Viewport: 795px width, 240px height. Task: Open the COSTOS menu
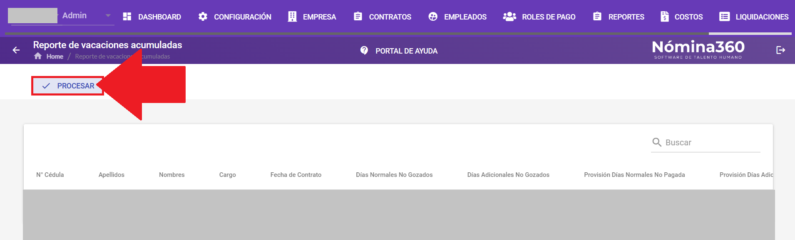[688, 17]
